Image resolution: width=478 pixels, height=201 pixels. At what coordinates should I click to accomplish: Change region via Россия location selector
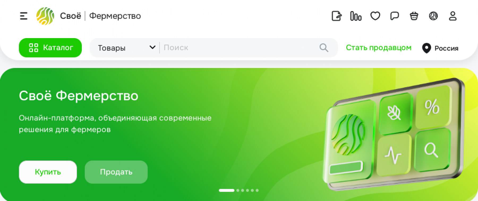pyautogui.click(x=440, y=48)
